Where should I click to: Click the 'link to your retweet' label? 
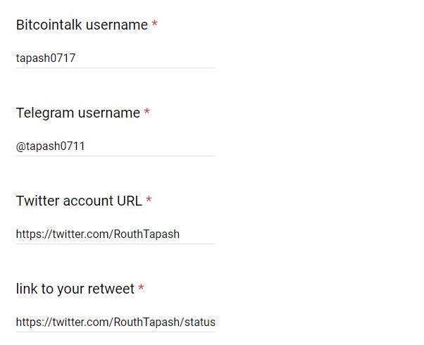point(75,289)
